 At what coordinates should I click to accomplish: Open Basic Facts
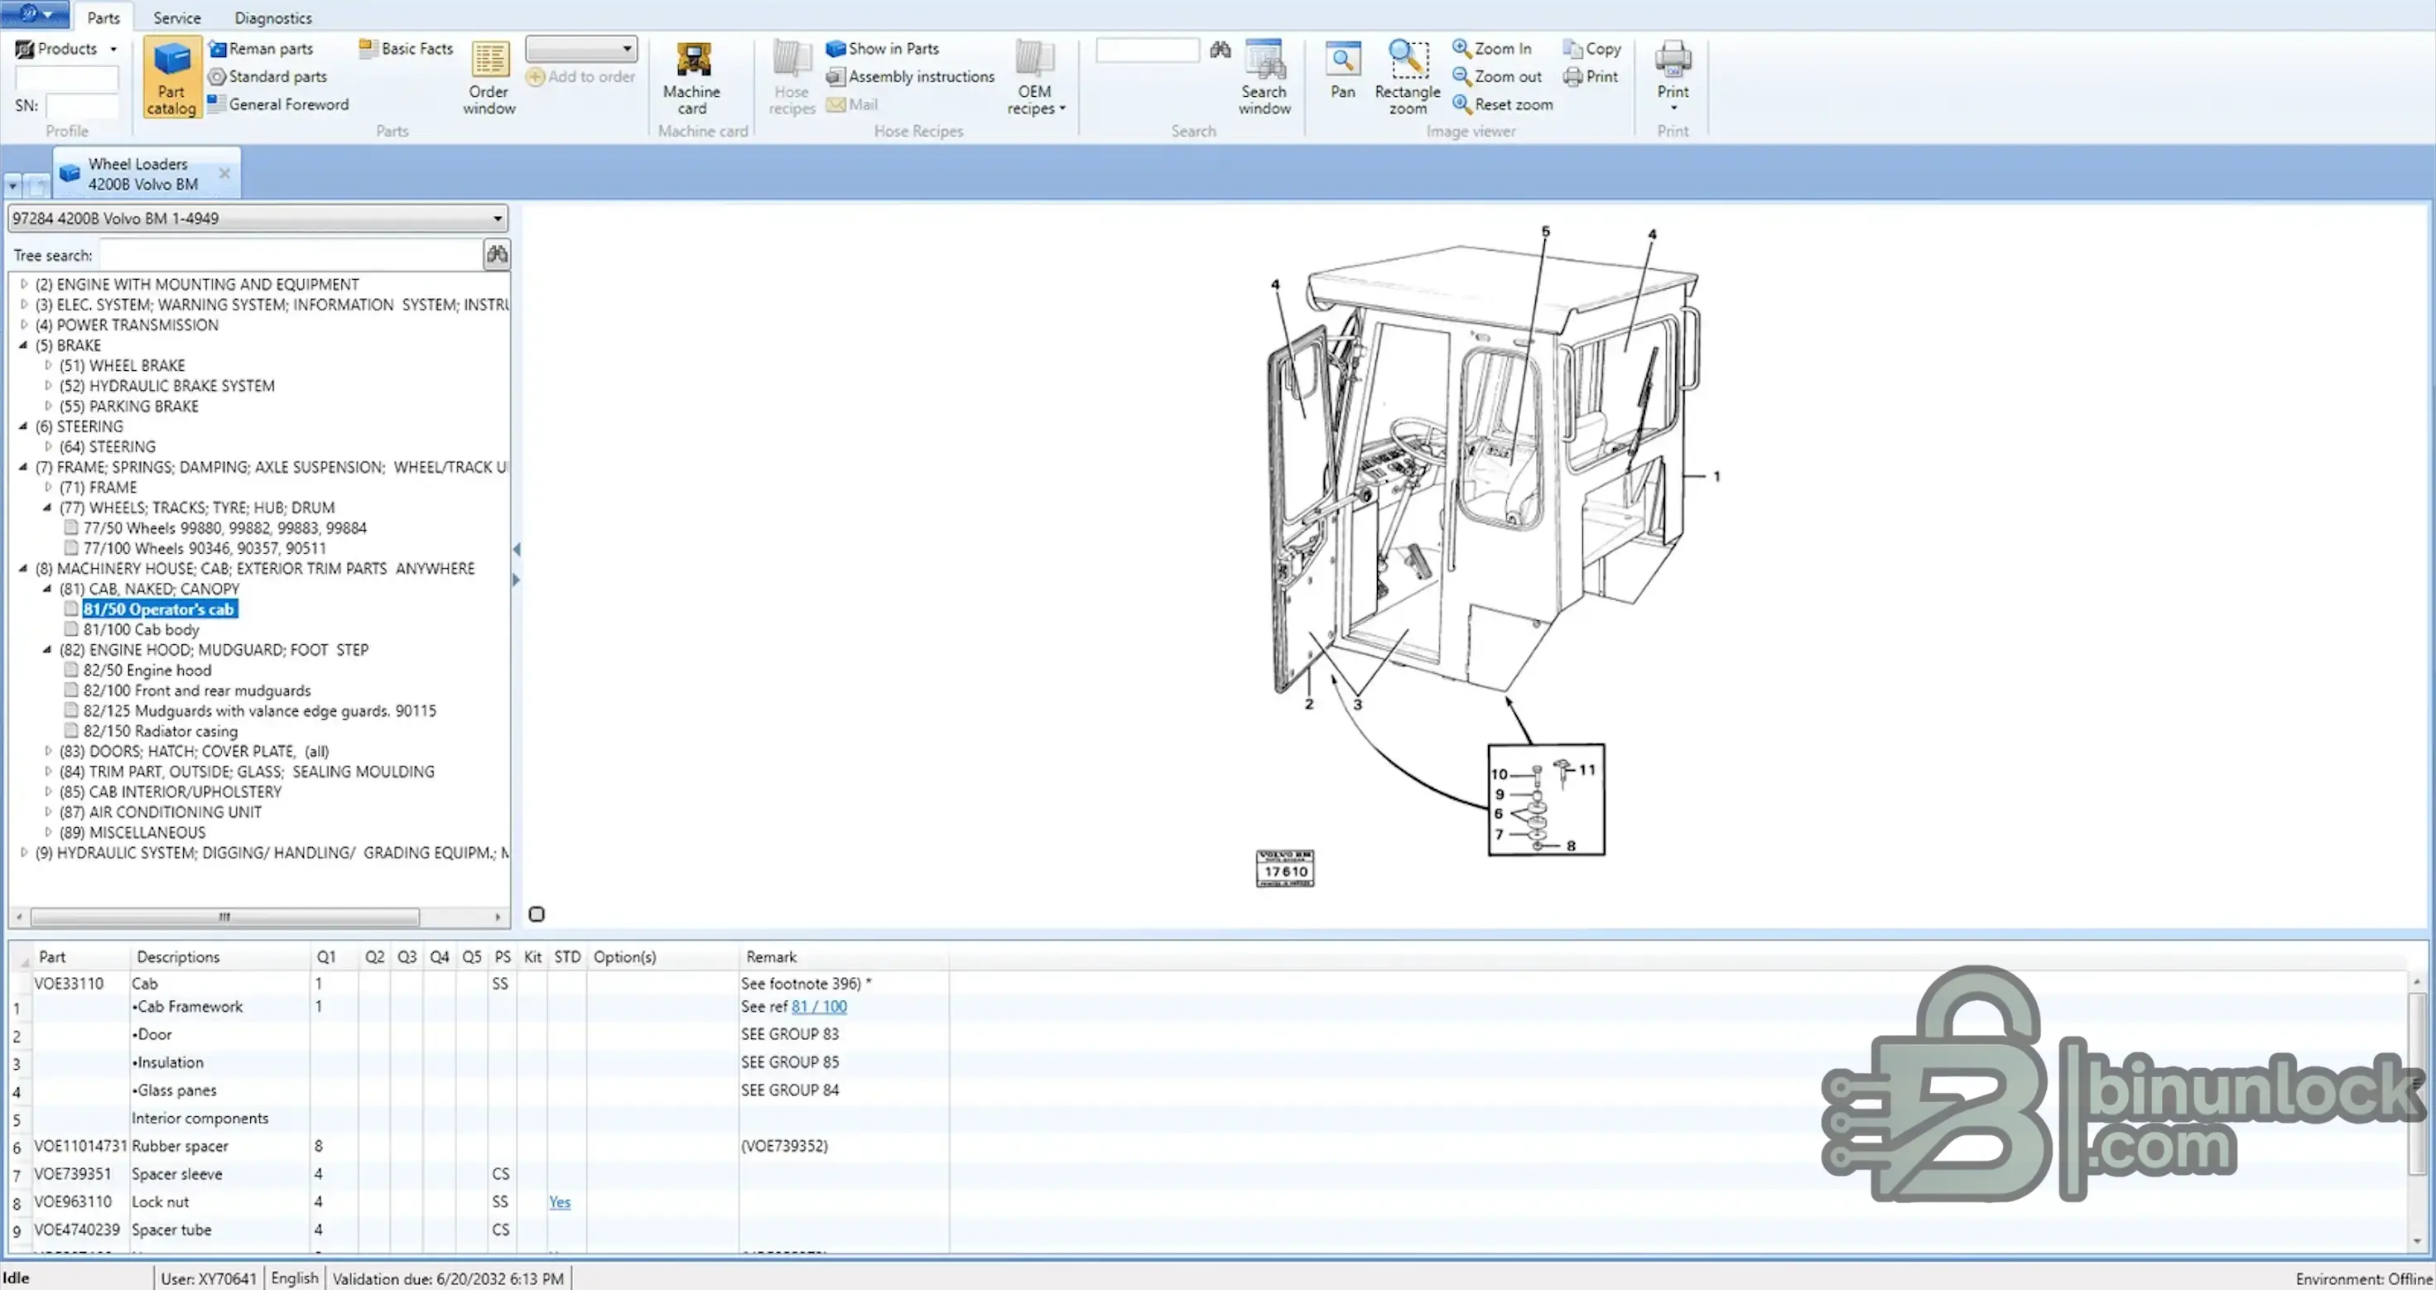(406, 48)
